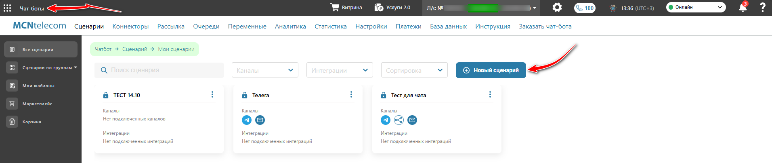Click the search magnifier icon
The image size is (772, 163).
(x=104, y=70)
